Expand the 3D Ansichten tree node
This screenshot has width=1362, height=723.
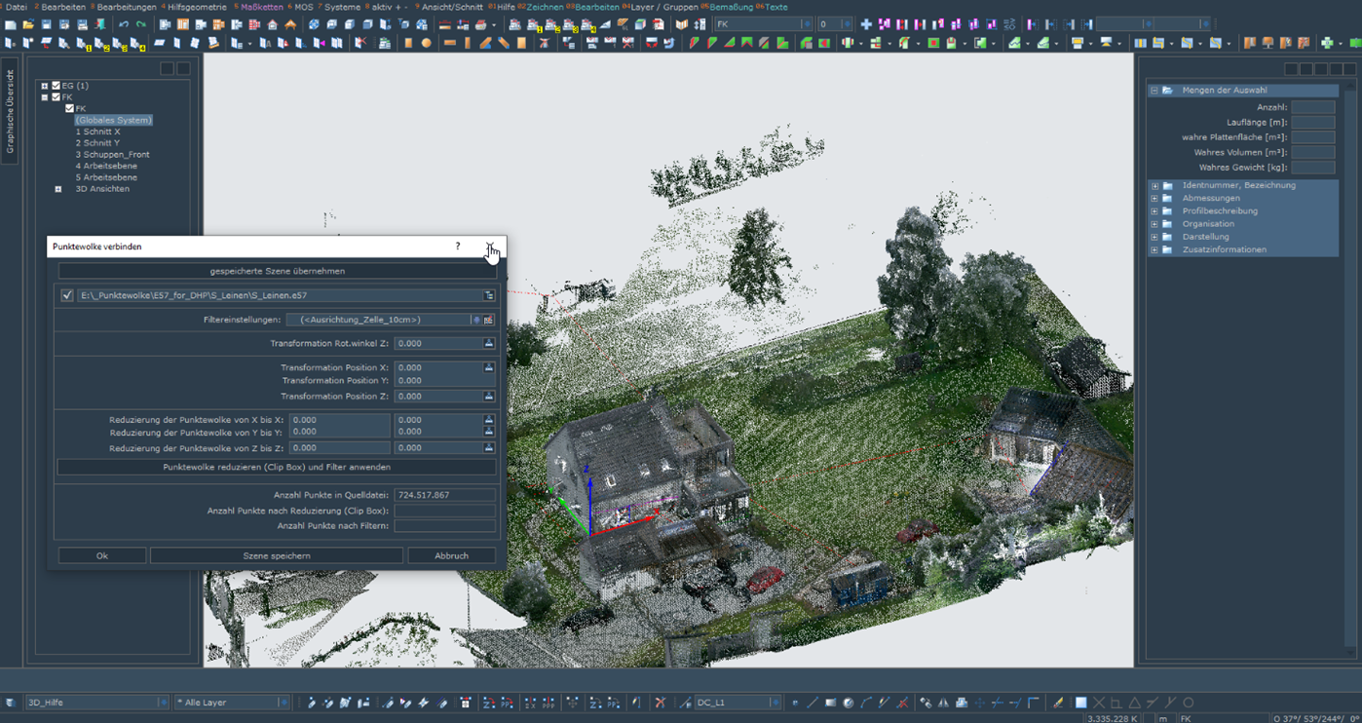click(x=58, y=189)
